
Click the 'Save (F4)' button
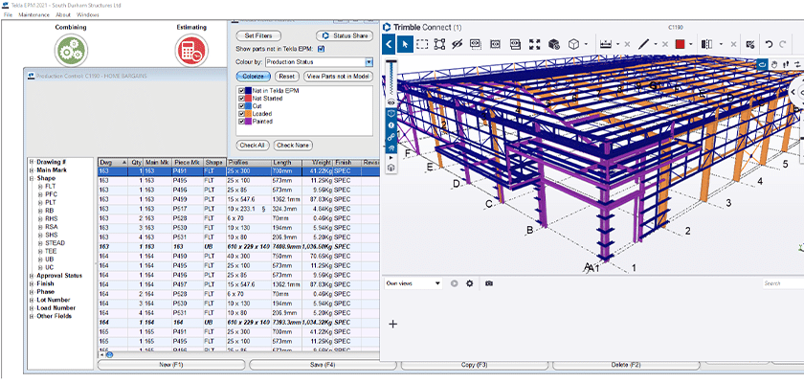(x=323, y=365)
